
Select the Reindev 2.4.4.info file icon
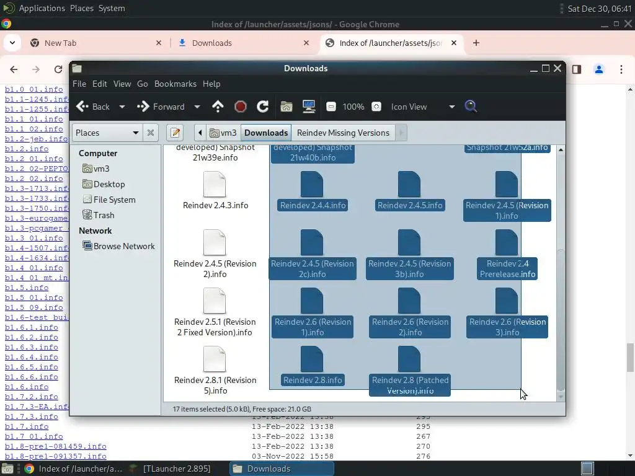click(x=312, y=184)
